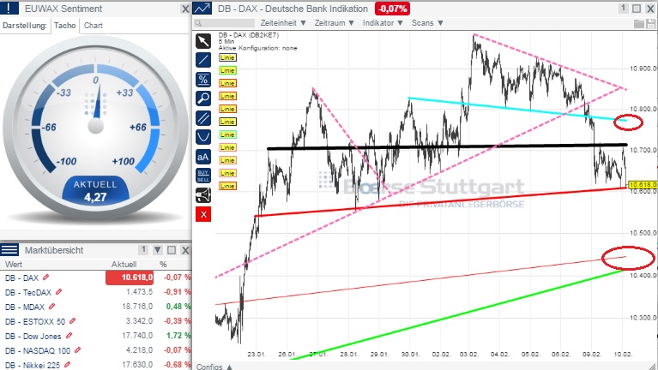Open the BUY SELL marker tool
Image resolution: width=658 pixels, height=370 pixels.
click(203, 176)
